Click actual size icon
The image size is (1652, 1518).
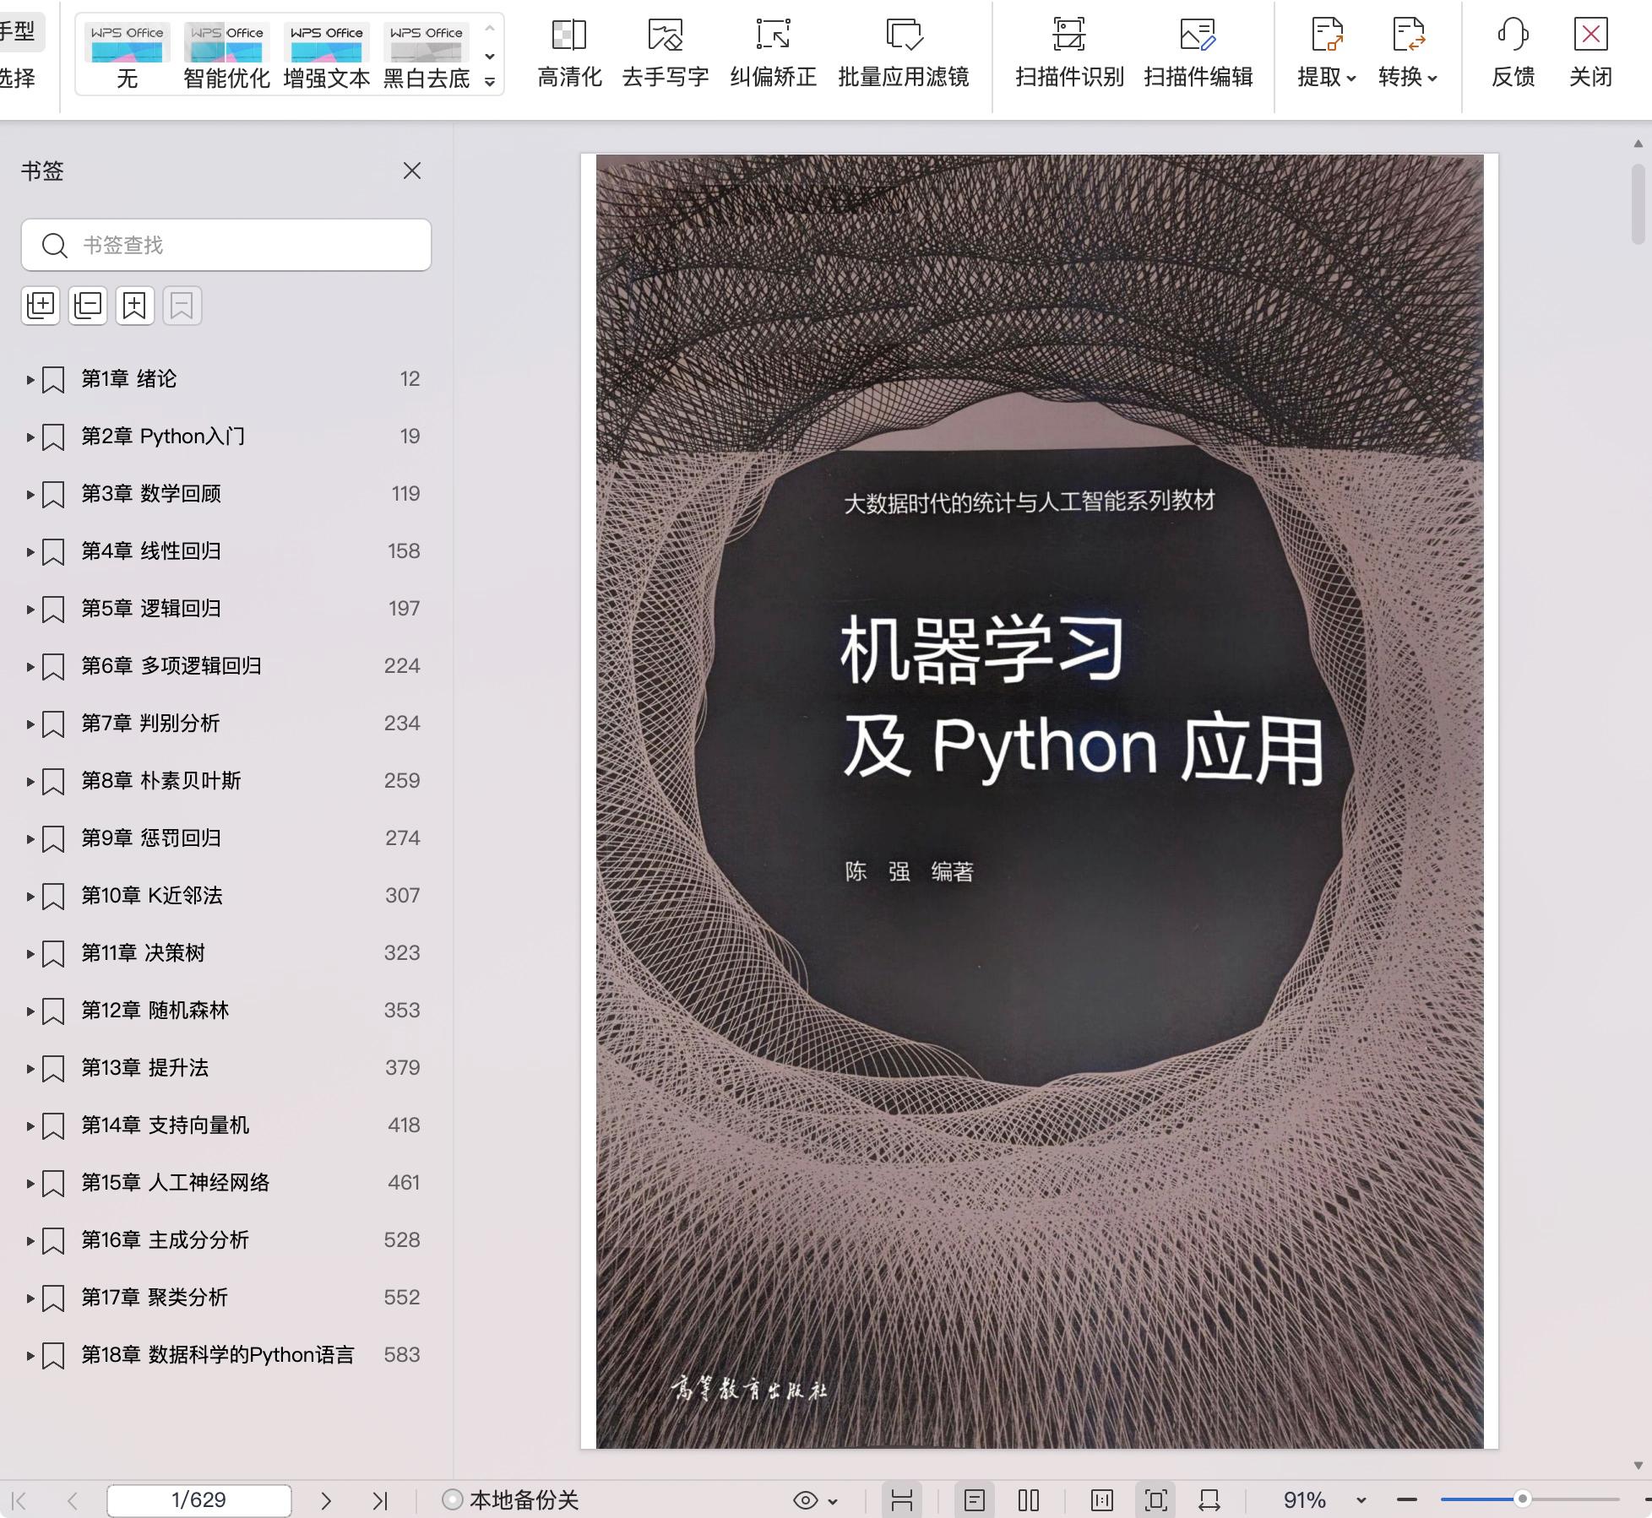pos(1102,1500)
